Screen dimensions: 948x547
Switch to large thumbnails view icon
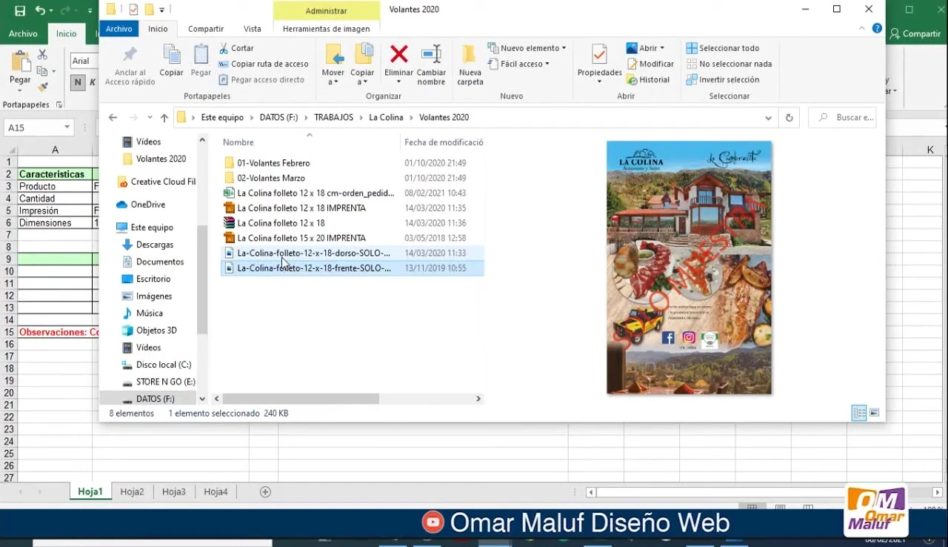pos(875,413)
